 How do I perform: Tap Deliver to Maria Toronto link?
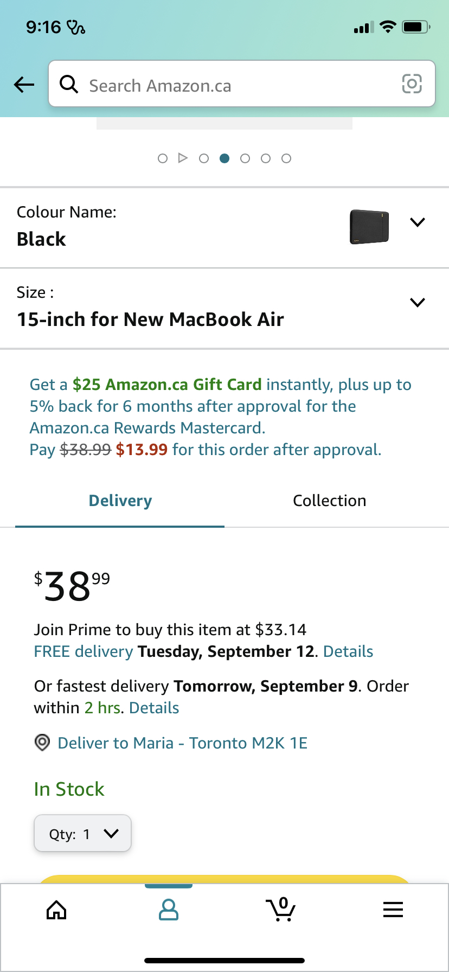pos(182,743)
